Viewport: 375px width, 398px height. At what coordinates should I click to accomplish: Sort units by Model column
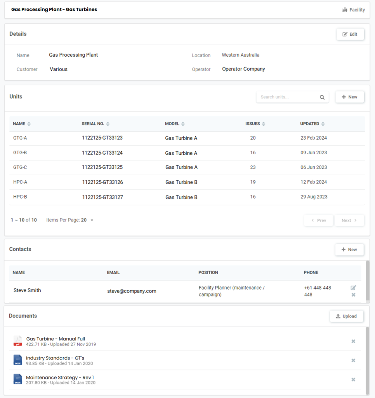click(183, 124)
